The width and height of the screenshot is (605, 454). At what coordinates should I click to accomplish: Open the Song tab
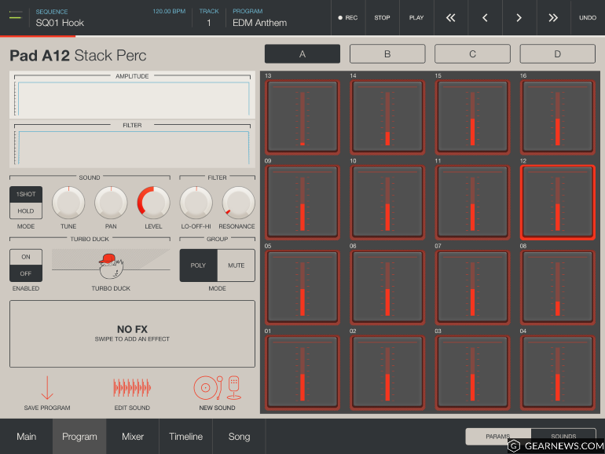click(239, 437)
